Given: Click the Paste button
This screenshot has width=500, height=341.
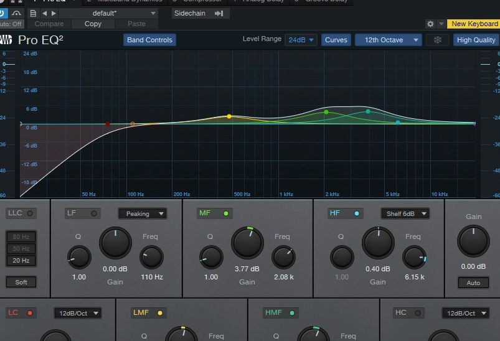Looking at the screenshot, I should tap(136, 24).
